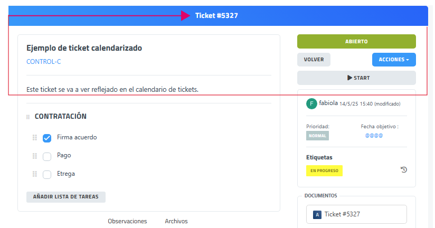The image size is (435, 228).
Task: Click the VOLVER button
Action: pos(314,60)
